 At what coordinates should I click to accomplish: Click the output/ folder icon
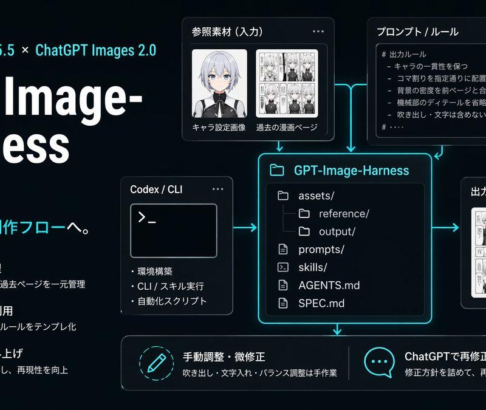point(304,231)
